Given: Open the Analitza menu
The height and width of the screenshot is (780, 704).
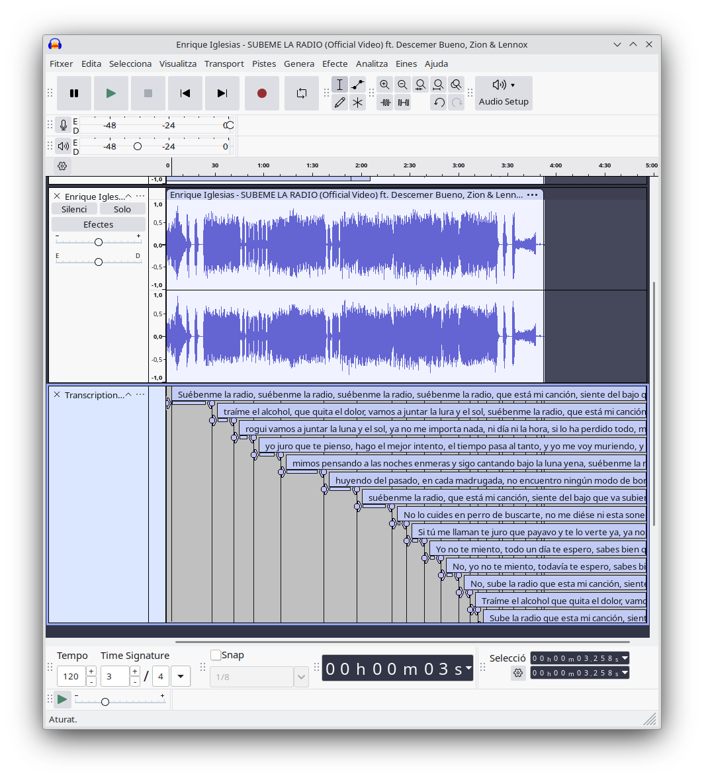Looking at the screenshot, I should (372, 64).
